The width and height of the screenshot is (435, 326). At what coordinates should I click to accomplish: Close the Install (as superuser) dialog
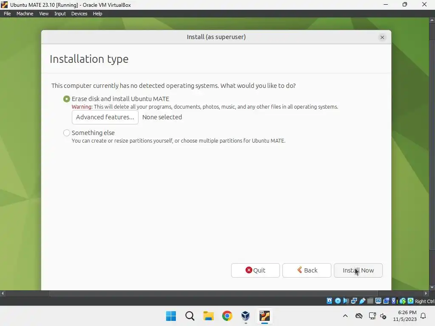tap(382, 37)
